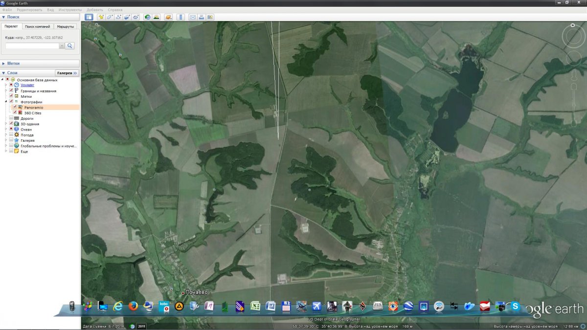Click the search magnifier button
587x330 pixels.
tap(70, 45)
